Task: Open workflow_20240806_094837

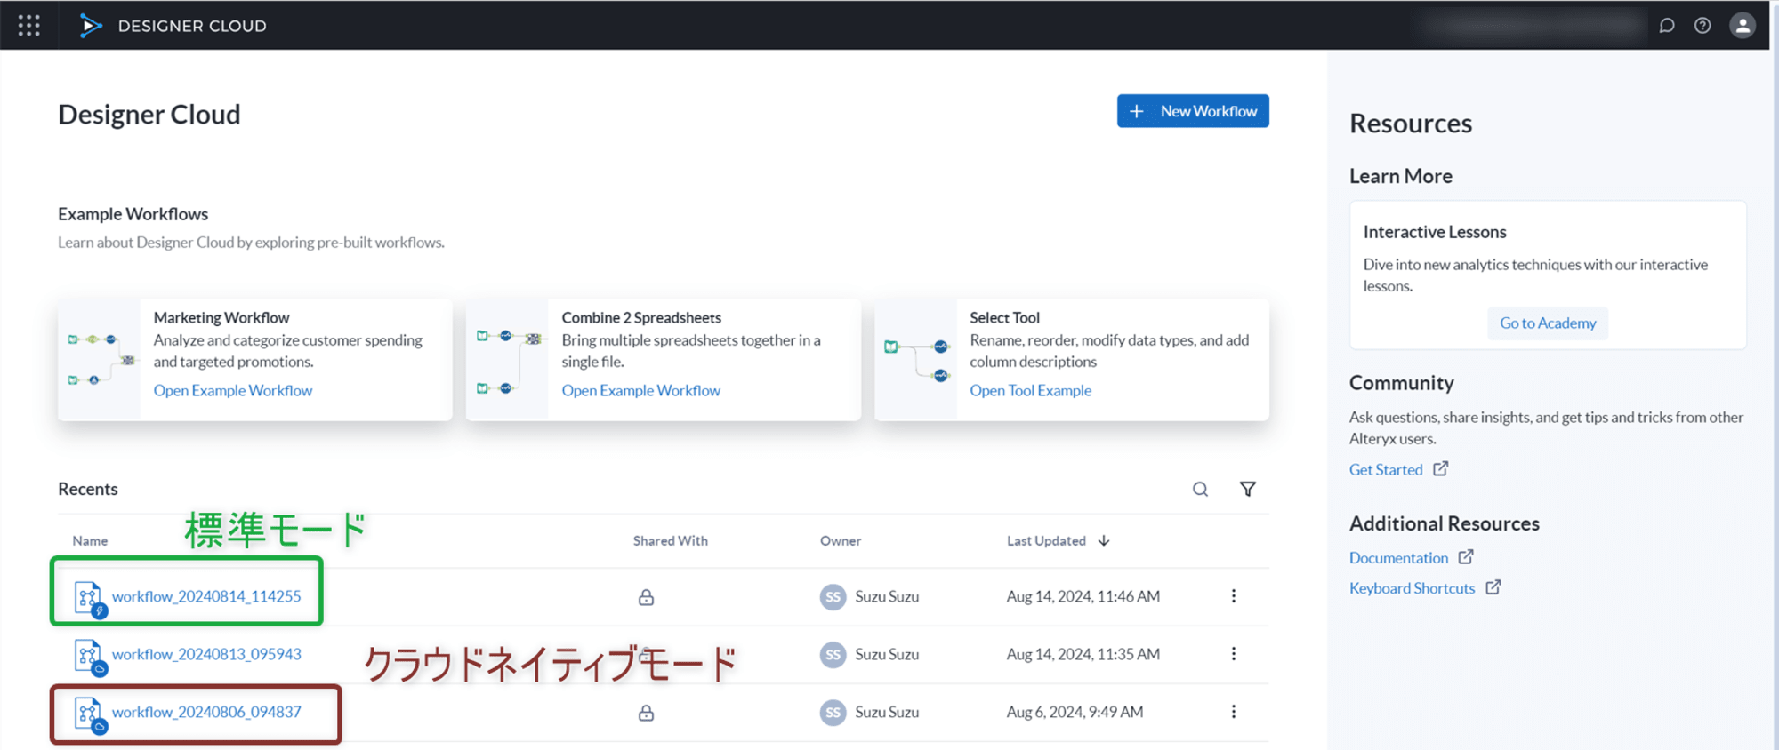Action: [x=206, y=712]
